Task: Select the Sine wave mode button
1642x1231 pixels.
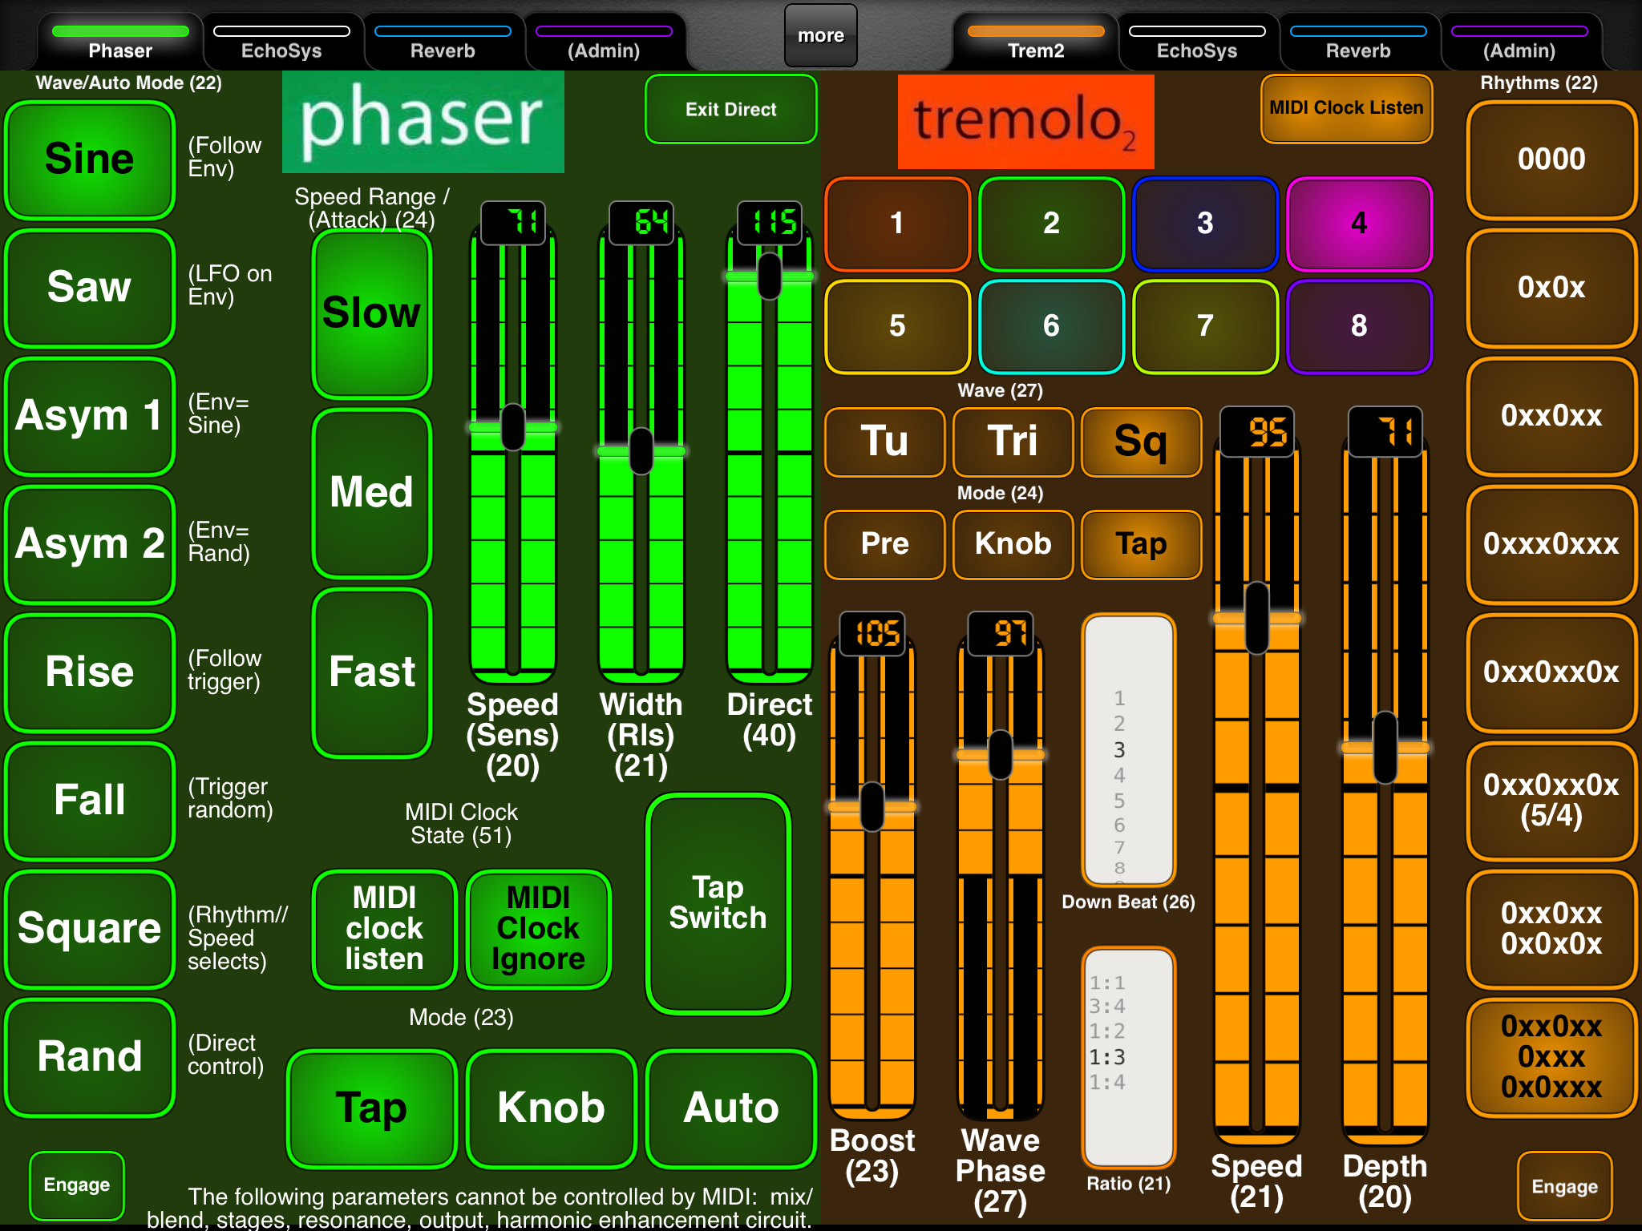Action: tap(90, 159)
